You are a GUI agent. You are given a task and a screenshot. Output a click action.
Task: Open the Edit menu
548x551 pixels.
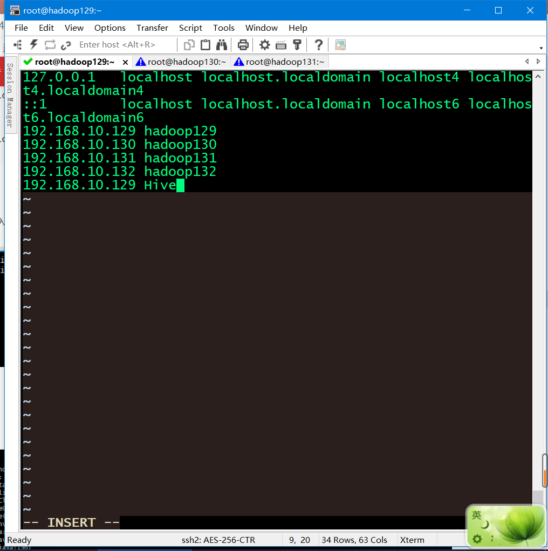pos(46,28)
